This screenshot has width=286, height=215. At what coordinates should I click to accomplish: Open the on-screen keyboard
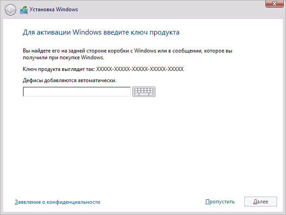144,92
